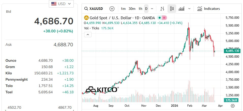Click the gold symbol icon beside title
Viewport: 243px width, 111px height.
pos(86,18)
